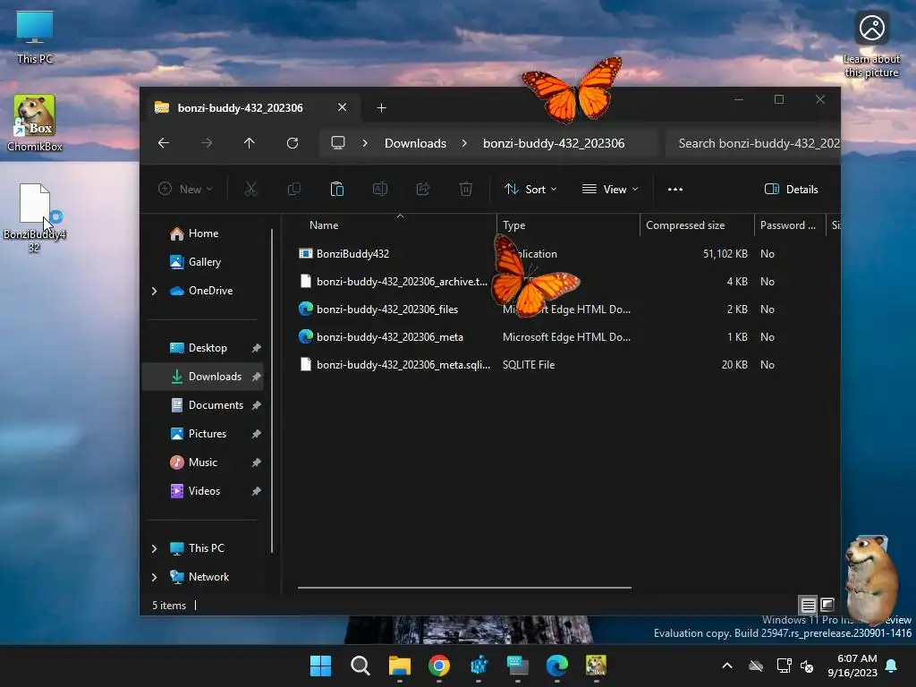Select the bonzi-buddy-432_202306 tab
The height and width of the screenshot is (687, 916).
click(240, 107)
